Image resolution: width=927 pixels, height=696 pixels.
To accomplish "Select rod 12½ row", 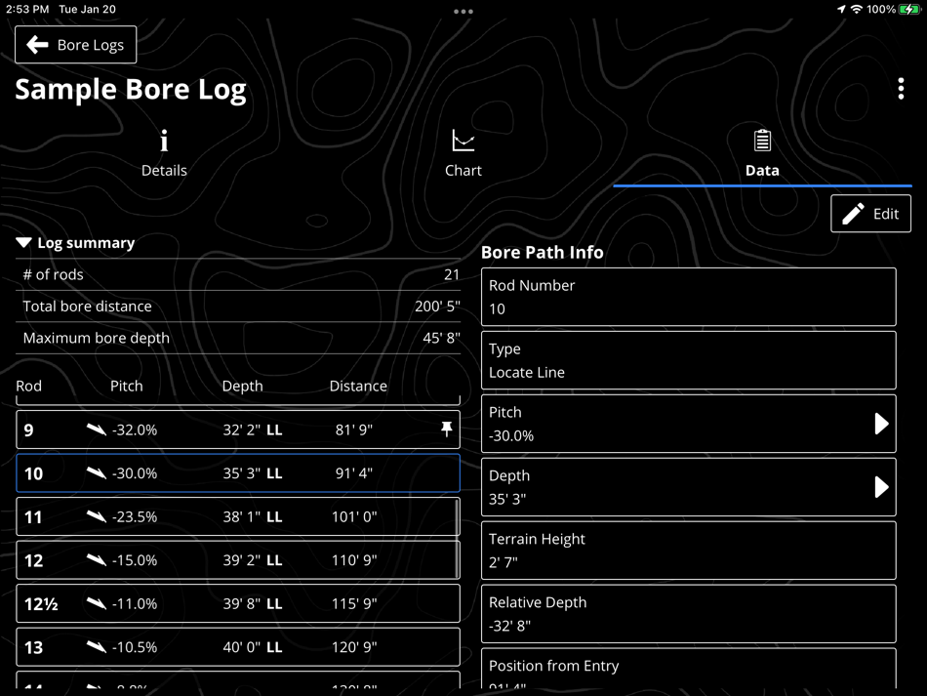I will point(238,603).
